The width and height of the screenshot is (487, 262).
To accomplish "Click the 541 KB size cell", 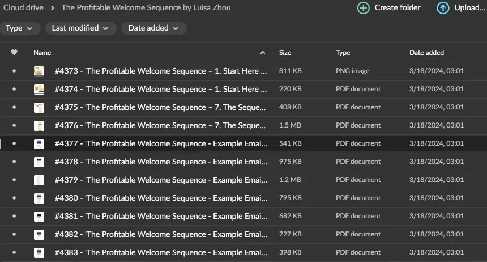I will click(291, 143).
